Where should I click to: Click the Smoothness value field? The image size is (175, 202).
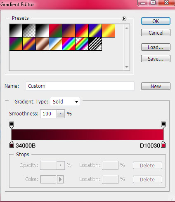48,114
